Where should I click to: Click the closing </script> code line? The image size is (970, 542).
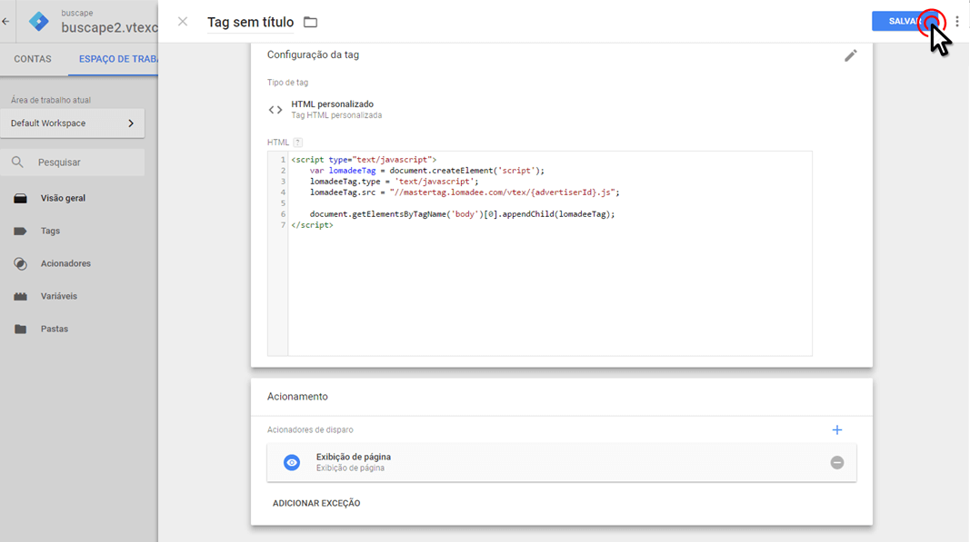point(313,225)
